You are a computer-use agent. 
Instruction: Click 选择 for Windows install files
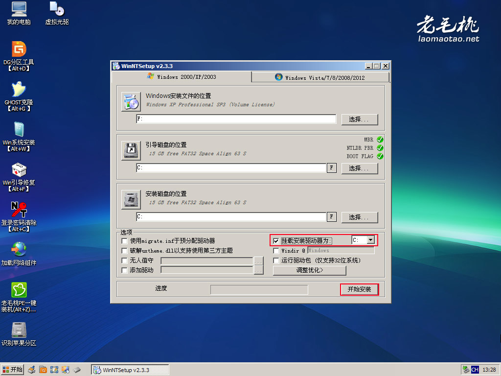[x=360, y=119]
